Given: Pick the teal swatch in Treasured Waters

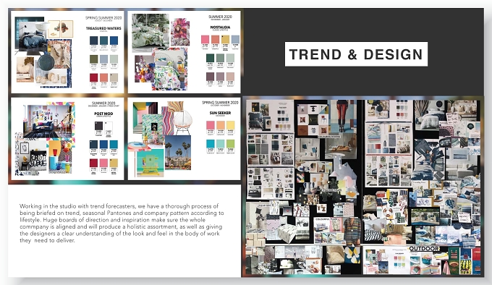Looking at the screenshot, I should tap(103, 41).
